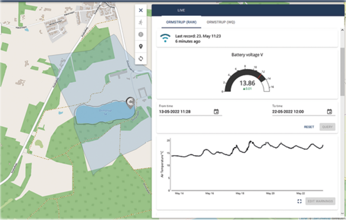Open the LIVE tab in header
The width and height of the screenshot is (346, 220).
click(x=182, y=10)
